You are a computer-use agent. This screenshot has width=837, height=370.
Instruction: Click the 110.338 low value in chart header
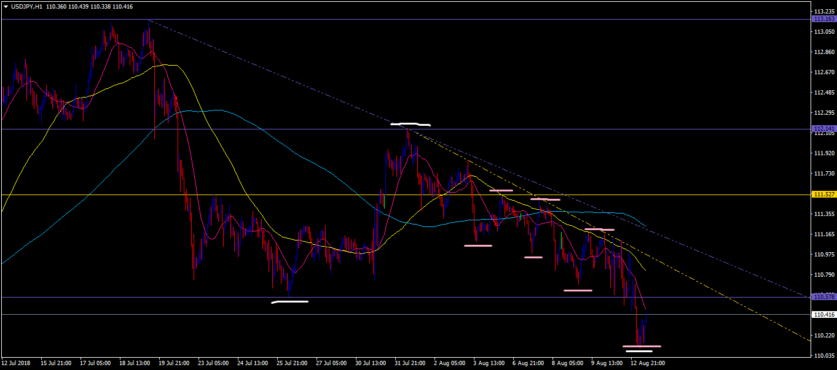(101, 6)
